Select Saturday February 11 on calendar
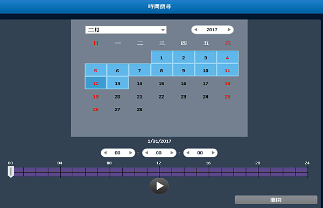 (228, 70)
